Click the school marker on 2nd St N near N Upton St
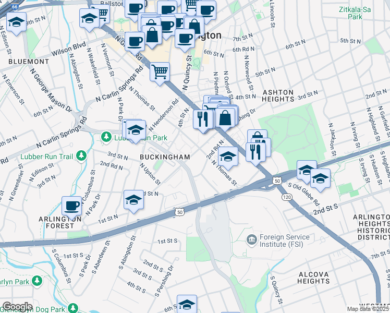Viewport: 390px width, 313px height. tap(133, 200)
